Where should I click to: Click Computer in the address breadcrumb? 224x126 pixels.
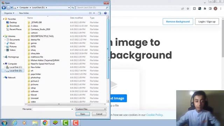(x=24, y=8)
